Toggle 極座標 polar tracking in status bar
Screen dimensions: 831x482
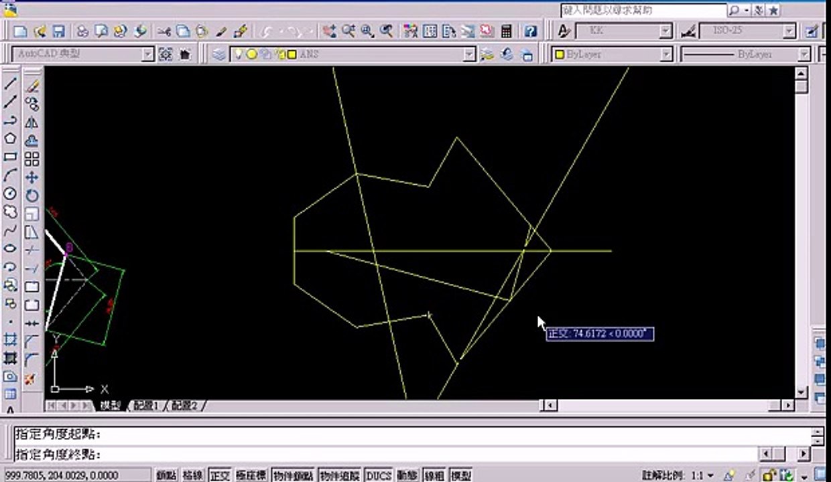(x=251, y=475)
